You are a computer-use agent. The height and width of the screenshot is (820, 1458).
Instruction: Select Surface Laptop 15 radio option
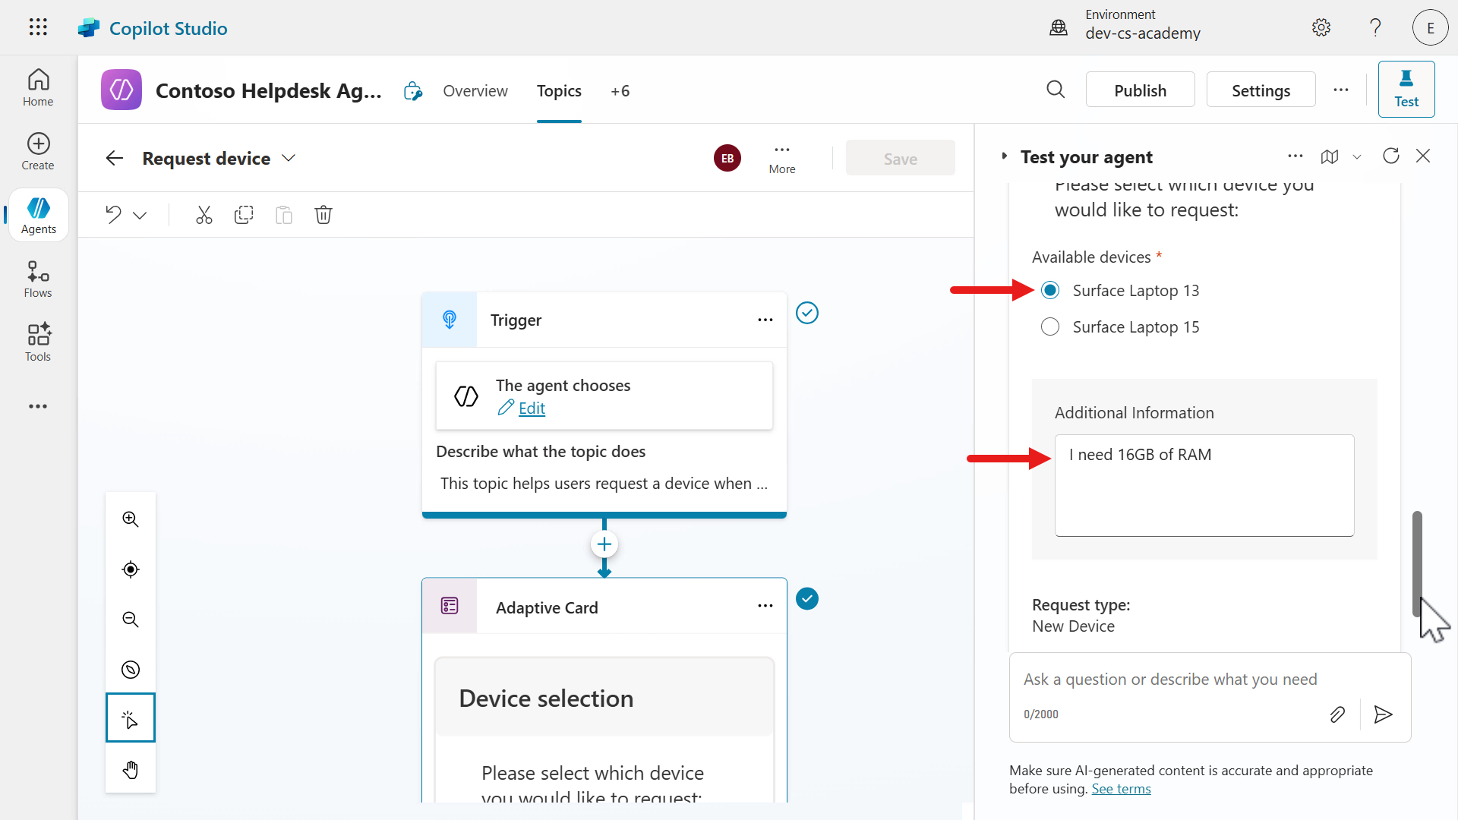coord(1050,327)
